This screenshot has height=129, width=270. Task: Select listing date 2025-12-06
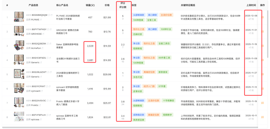[x=251, y=16]
